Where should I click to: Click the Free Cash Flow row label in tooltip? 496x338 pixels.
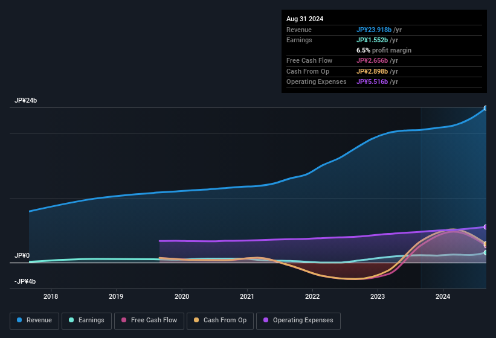(x=309, y=60)
